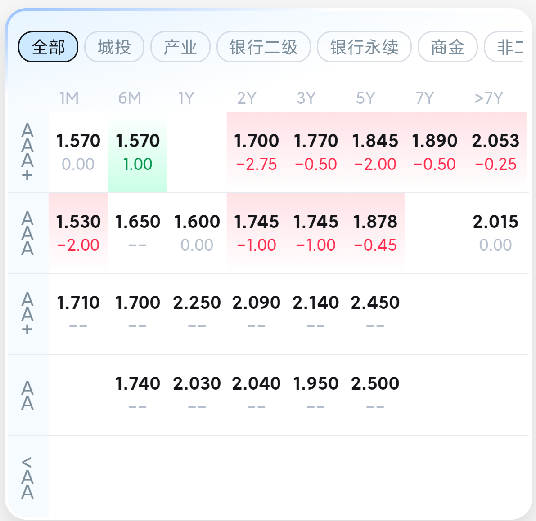
Task: Open AA+ 1Y cell showing 2.250
Action: (197, 313)
